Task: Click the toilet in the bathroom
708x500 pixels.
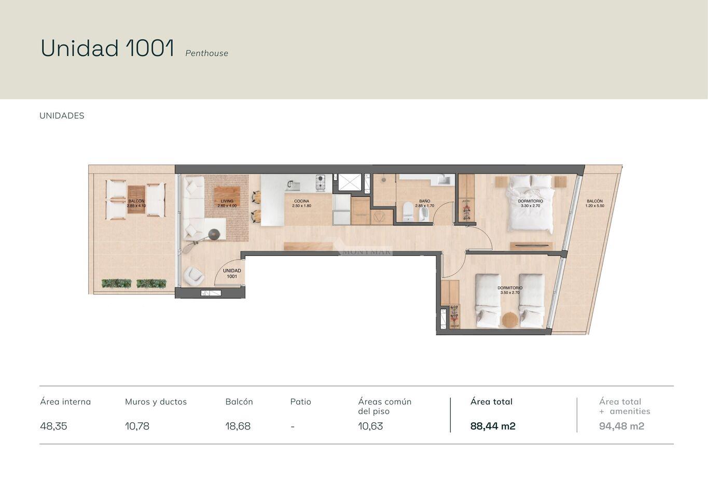Action: [x=408, y=211]
